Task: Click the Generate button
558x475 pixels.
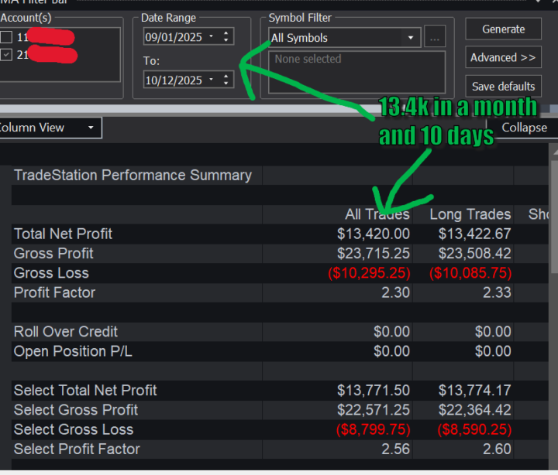Action: [503, 29]
